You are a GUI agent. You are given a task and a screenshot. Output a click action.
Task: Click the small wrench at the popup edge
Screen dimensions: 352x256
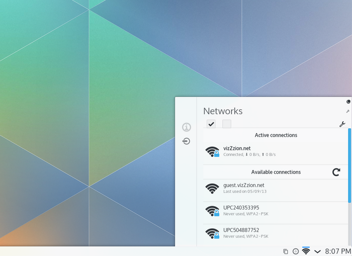tap(348, 111)
